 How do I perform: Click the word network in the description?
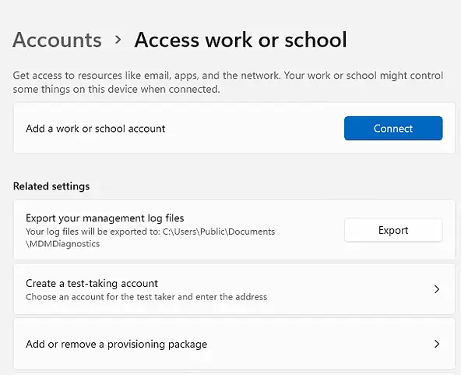[261, 76]
